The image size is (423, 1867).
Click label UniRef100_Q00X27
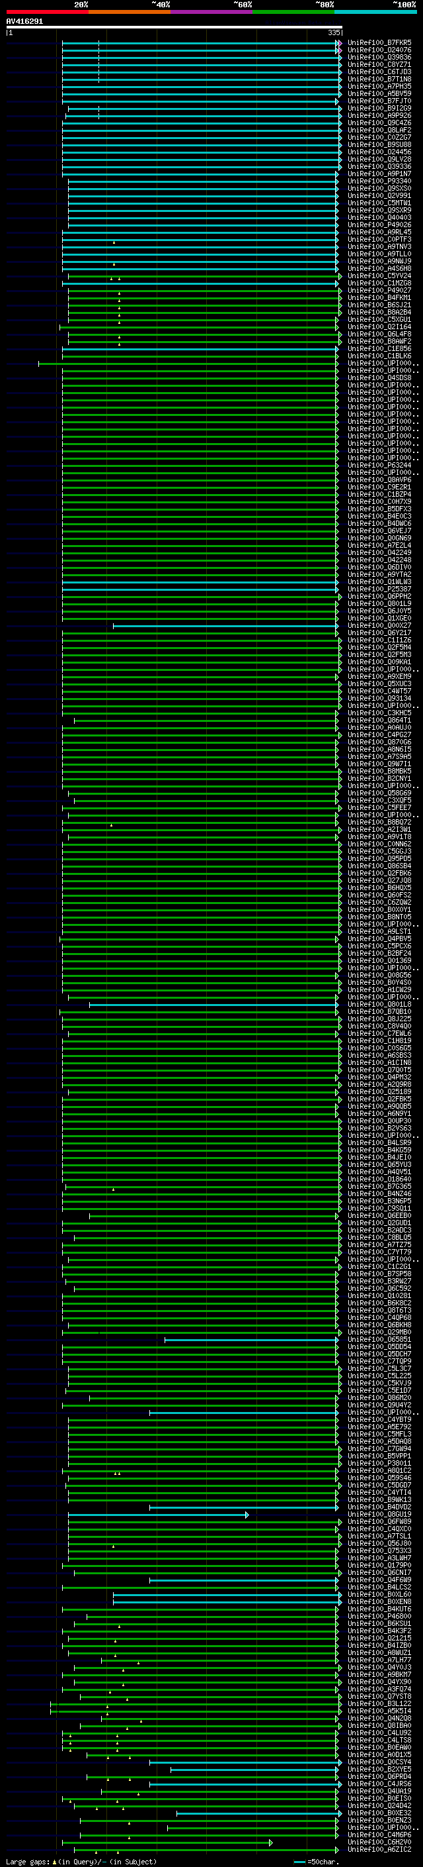(379, 625)
